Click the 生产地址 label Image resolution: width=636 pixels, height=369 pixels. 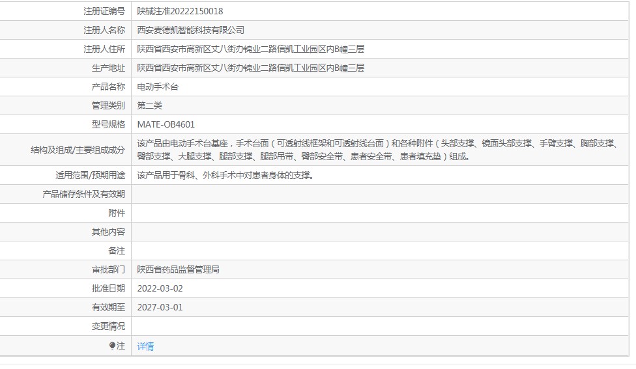108,68
